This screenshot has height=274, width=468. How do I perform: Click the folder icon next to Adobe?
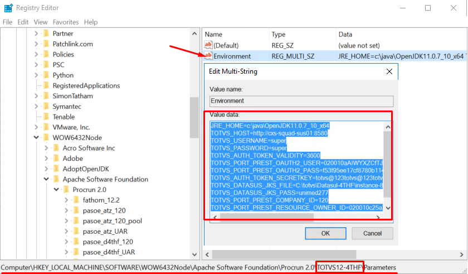pyautogui.click(x=56, y=158)
